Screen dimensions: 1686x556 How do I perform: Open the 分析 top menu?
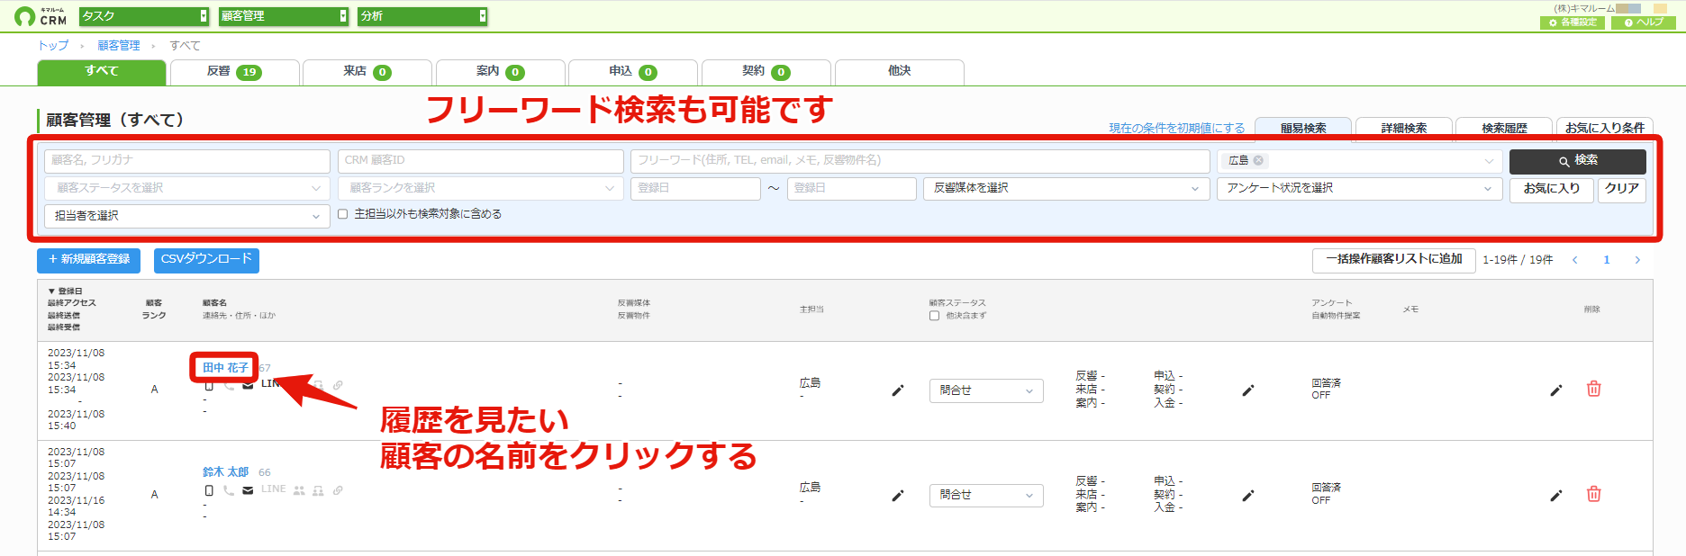pos(423,16)
